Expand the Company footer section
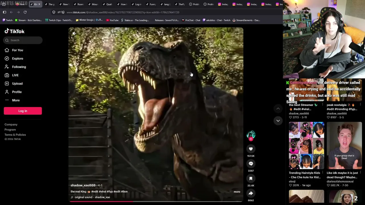The image size is (365, 205). coord(11,124)
